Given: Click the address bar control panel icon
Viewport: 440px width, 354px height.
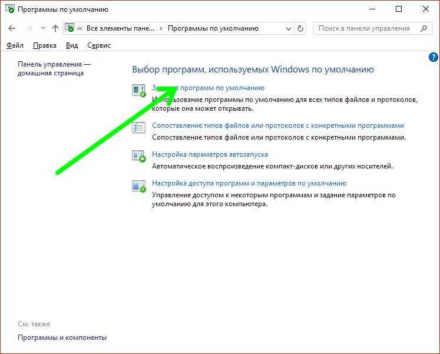Looking at the screenshot, I should point(70,28).
